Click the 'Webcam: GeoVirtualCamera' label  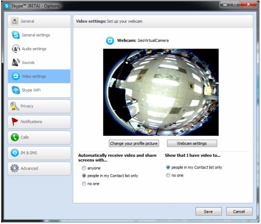coord(143,41)
